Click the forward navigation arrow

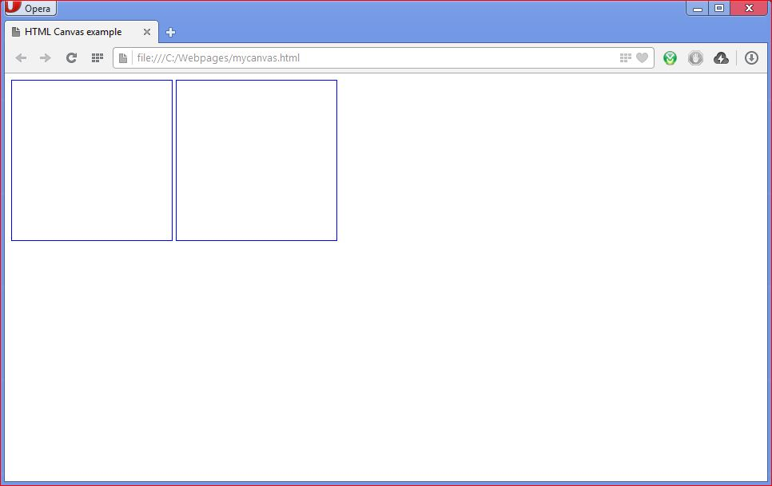pos(45,57)
